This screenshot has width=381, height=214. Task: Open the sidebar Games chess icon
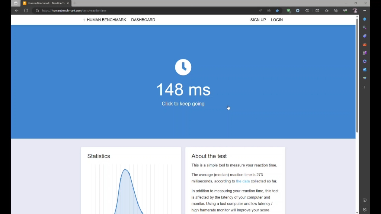click(x=365, y=53)
